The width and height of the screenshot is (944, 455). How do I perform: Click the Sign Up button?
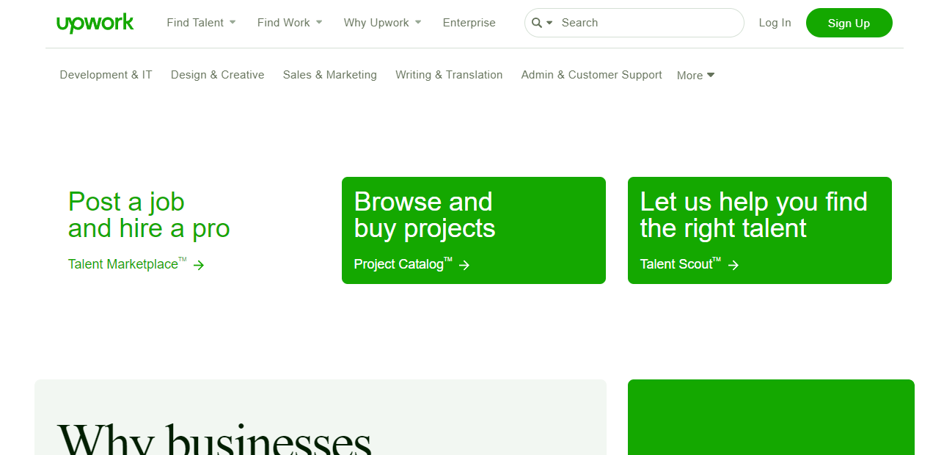tap(849, 23)
